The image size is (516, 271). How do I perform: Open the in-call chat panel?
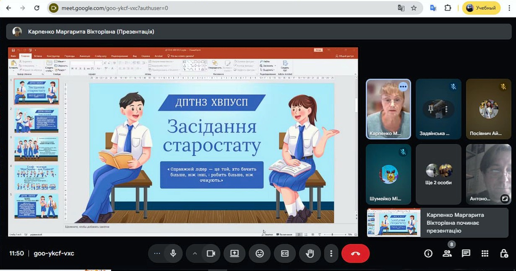(466, 253)
